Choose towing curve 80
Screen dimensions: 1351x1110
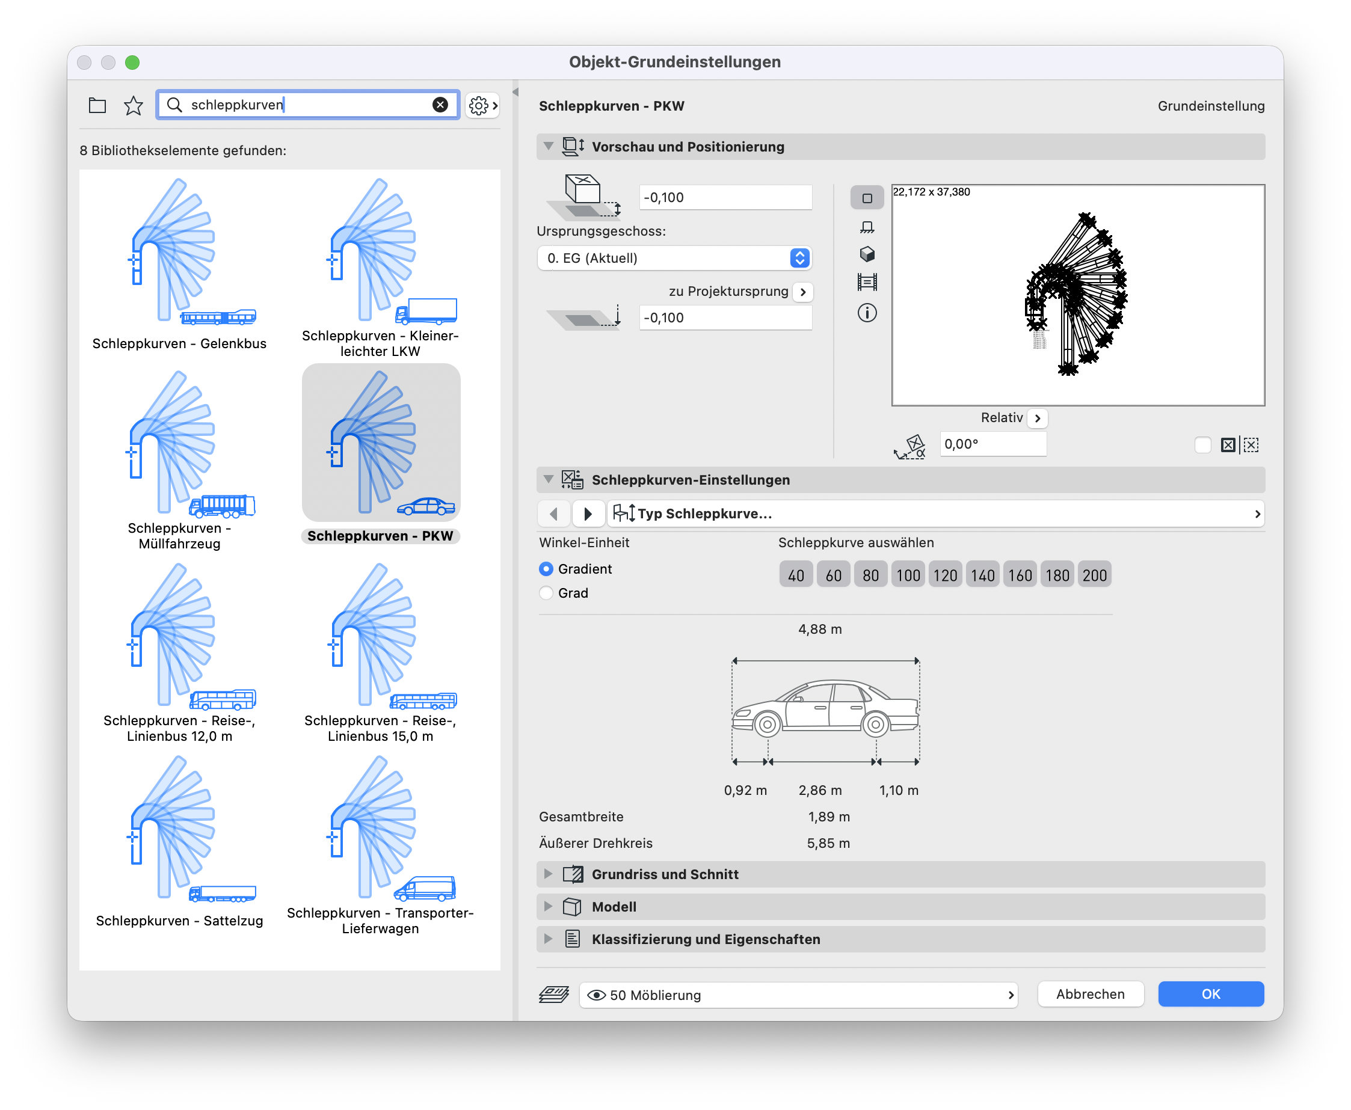[870, 575]
